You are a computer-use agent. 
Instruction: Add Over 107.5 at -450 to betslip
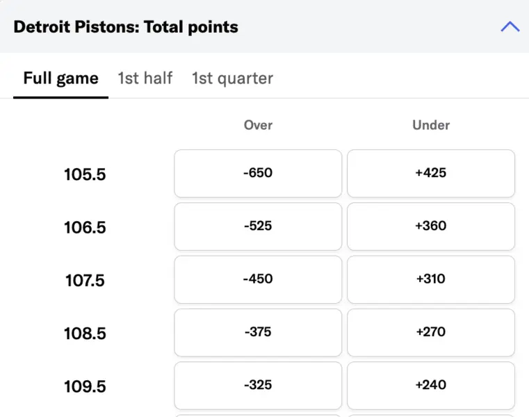tap(258, 279)
